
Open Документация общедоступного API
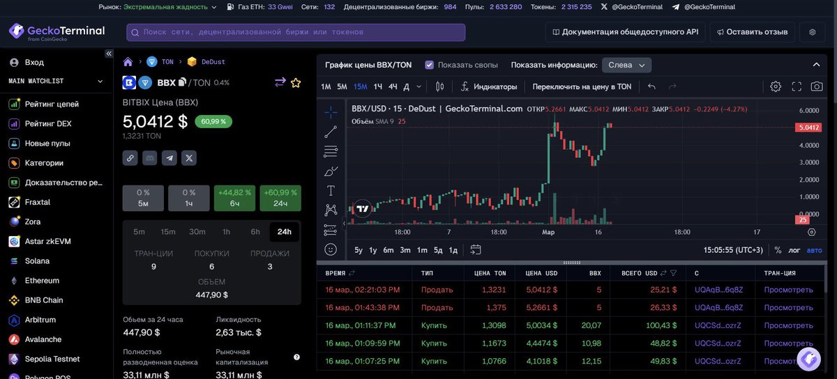point(626,32)
